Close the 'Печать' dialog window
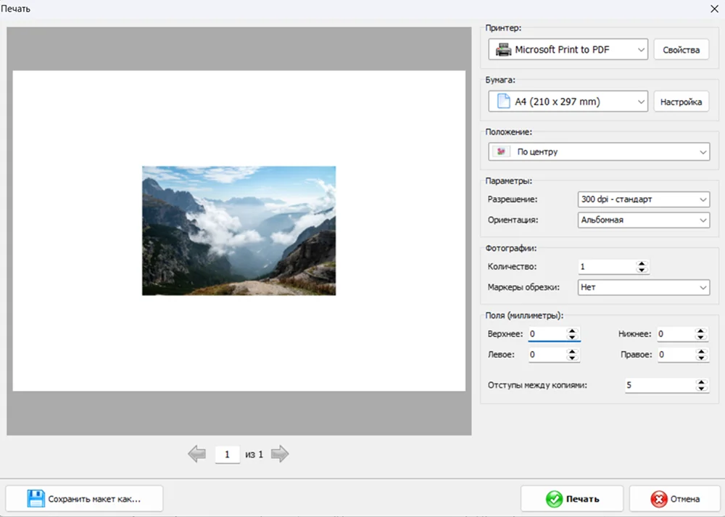The image size is (725, 517). click(x=714, y=9)
